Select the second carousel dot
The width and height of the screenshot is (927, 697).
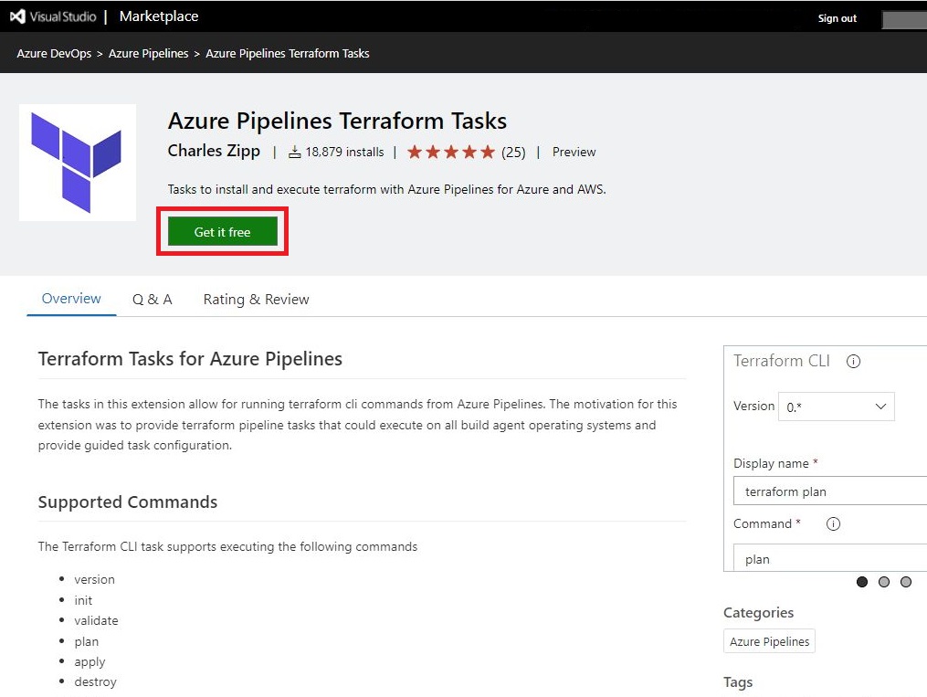pos(884,582)
